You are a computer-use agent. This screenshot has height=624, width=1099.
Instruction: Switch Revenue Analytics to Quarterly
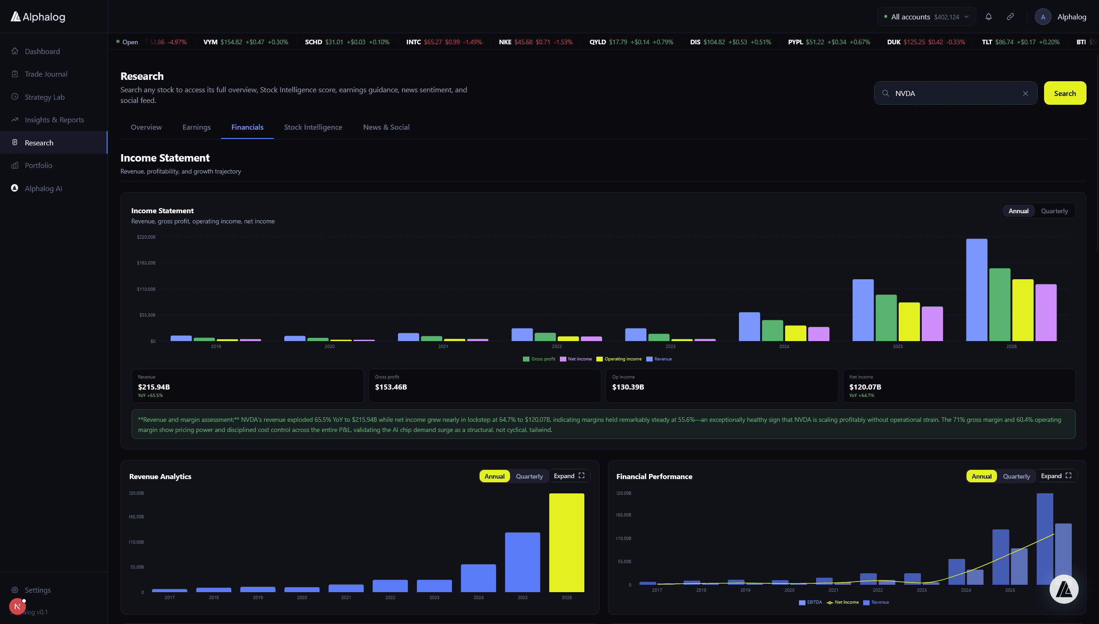click(529, 476)
